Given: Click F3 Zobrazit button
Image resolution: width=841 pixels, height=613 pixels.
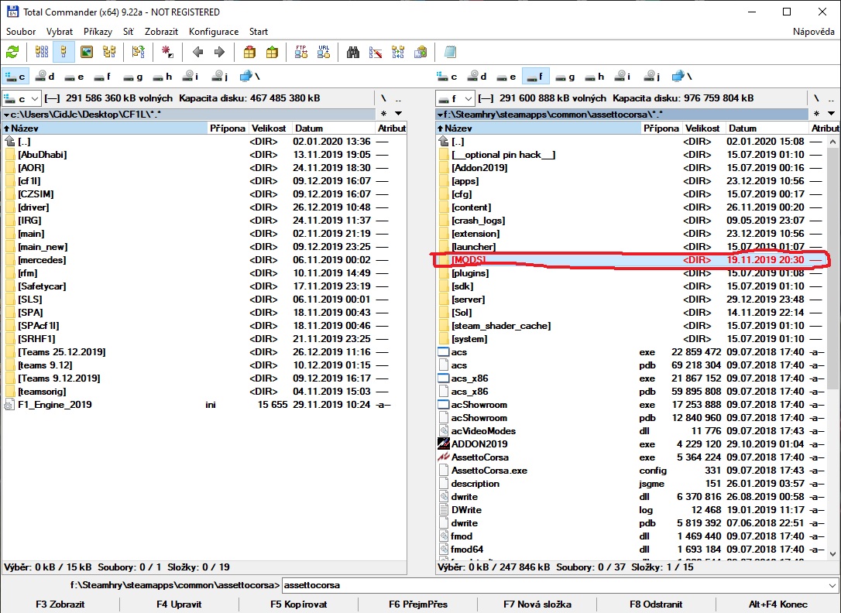Looking at the screenshot, I should point(60,604).
